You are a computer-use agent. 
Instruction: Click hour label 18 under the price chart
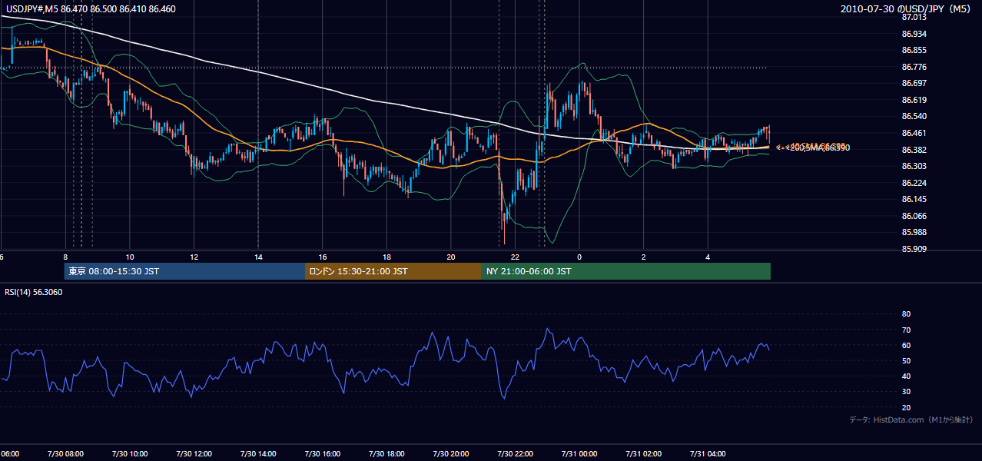[x=386, y=257]
